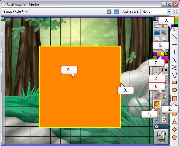Select the largest pen width dot
Image resolution: width=180 pixels, height=147 pixels.
pos(166,70)
